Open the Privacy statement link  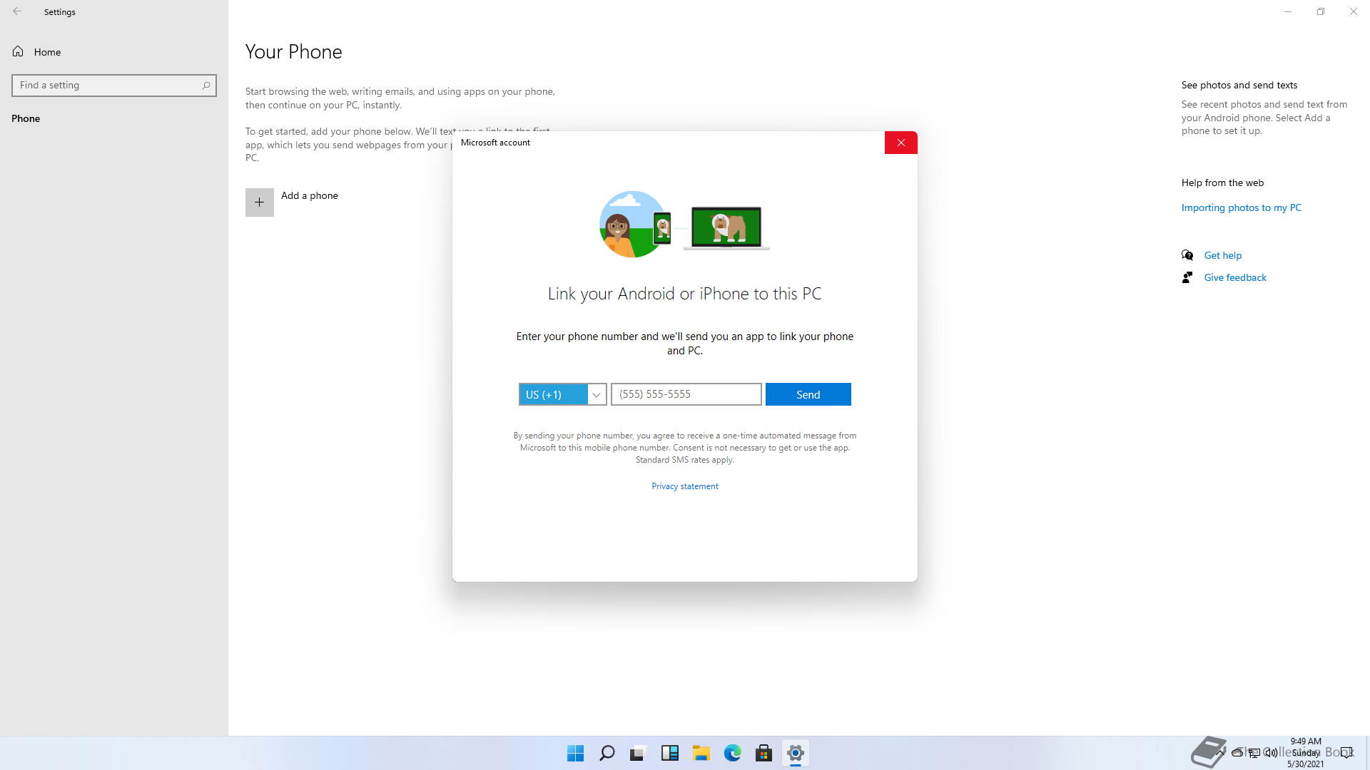[684, 486]
